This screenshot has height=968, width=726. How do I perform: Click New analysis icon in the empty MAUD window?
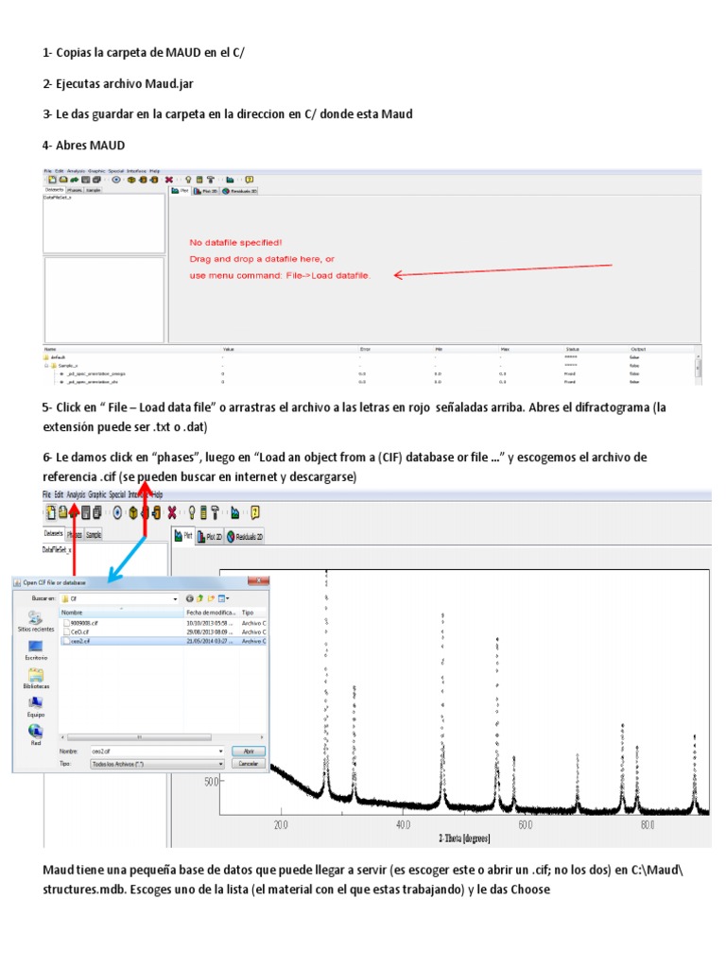click(53, 180)
